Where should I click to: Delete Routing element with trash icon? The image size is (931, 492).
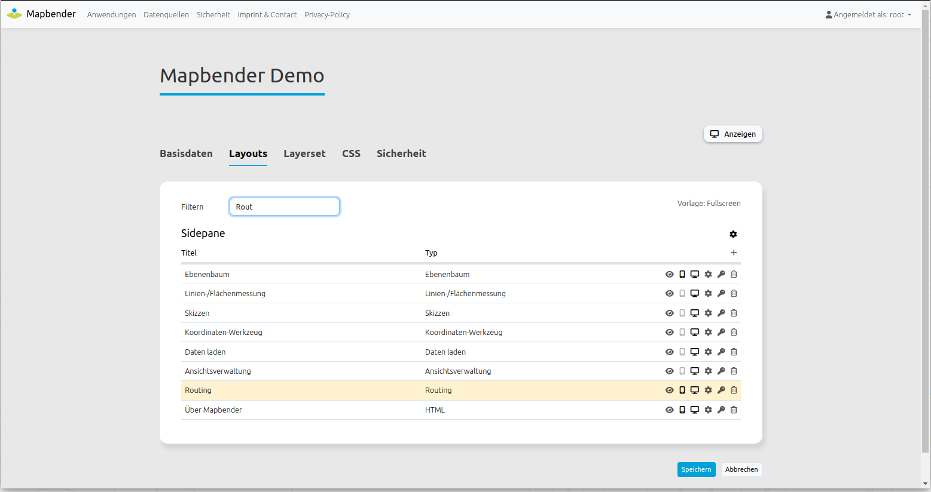(x=734, y=390)
